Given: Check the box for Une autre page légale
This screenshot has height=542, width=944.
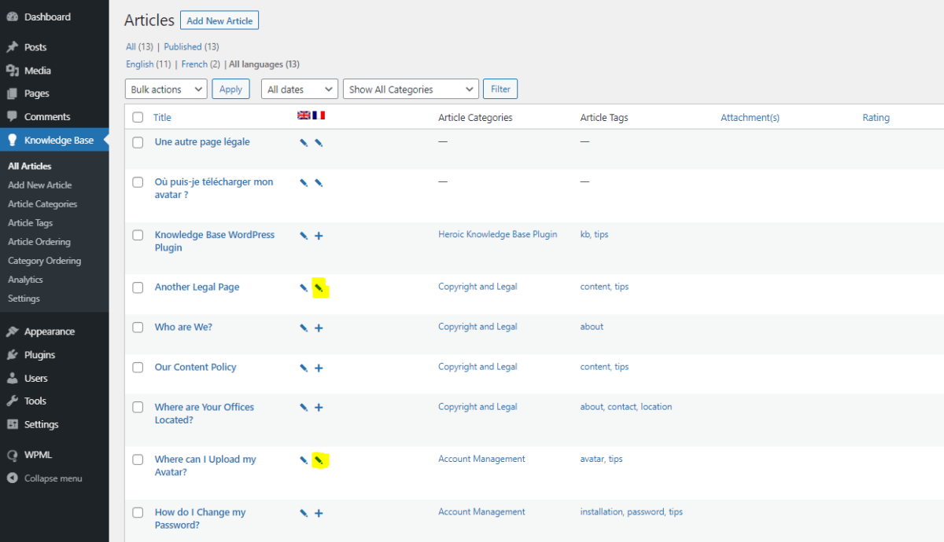Looking at the screenshot, I should (x=138, y=143).
